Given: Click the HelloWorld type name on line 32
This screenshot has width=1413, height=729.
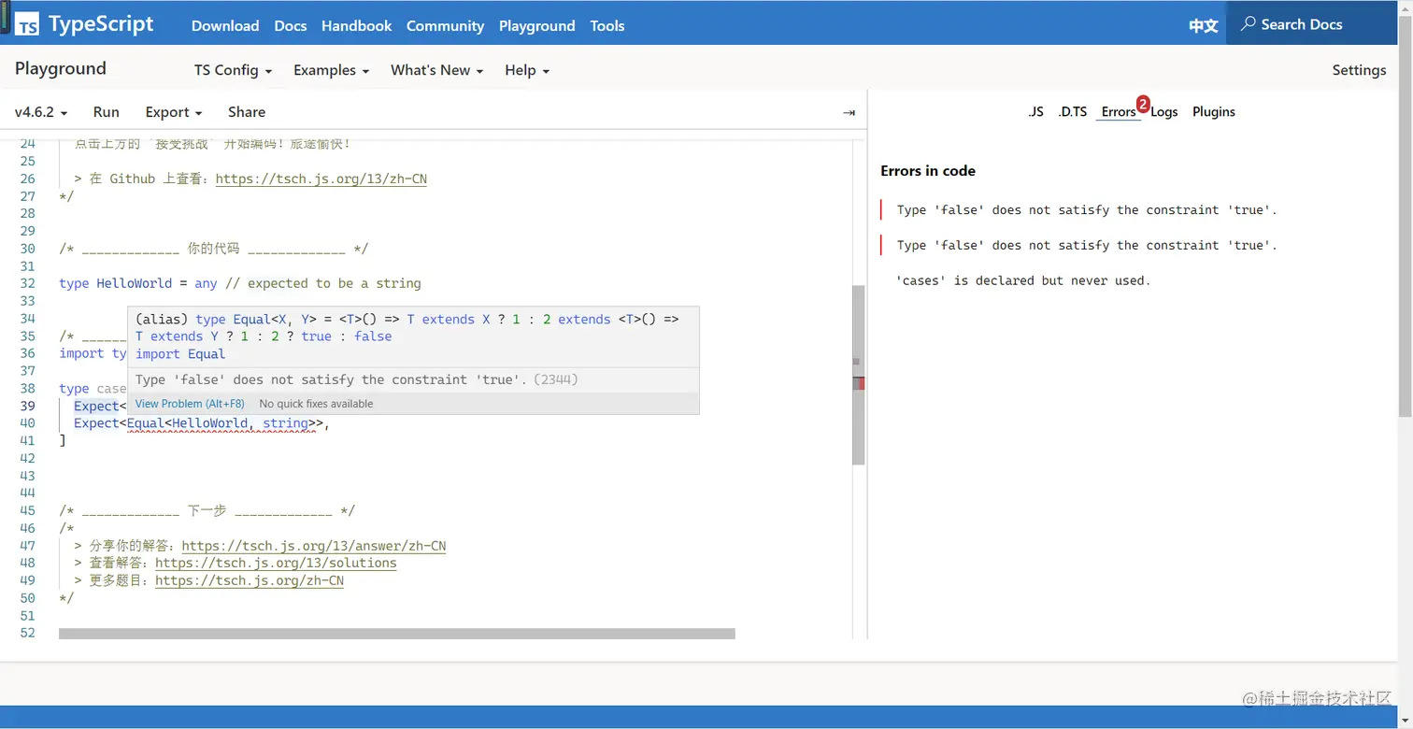Looking at the screenshot, I should point(135,283).
